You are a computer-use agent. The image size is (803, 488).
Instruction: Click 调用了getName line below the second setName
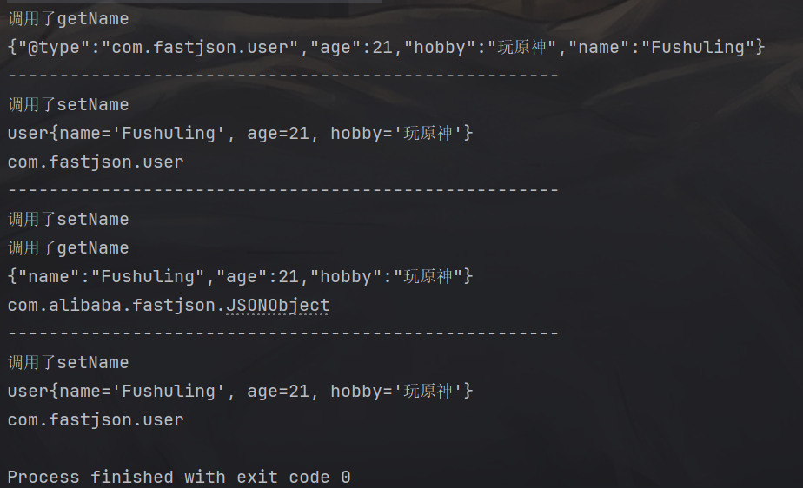68,248
